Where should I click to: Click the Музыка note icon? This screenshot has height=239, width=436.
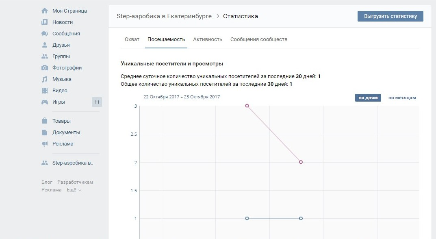coord(45,79)
